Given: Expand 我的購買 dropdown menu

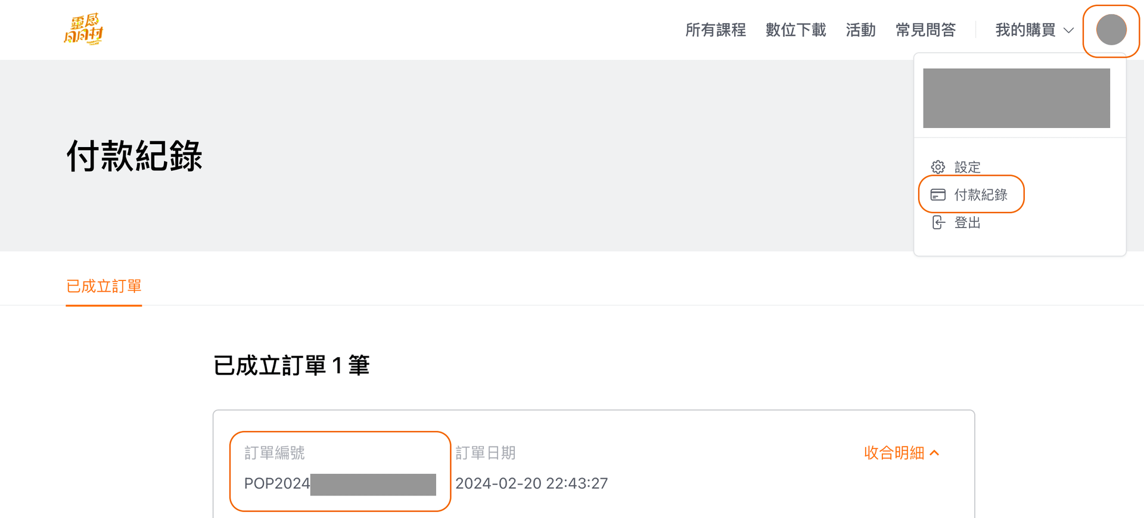Looking at the screenshot, I should coord(1025,30).
